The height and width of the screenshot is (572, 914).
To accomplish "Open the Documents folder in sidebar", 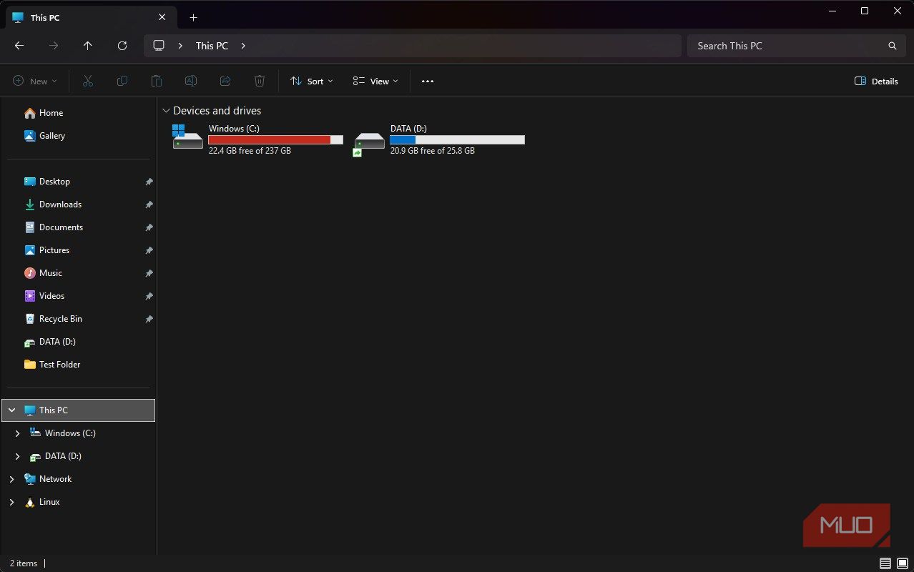I will pyautogui.click(x=54, y=227).
